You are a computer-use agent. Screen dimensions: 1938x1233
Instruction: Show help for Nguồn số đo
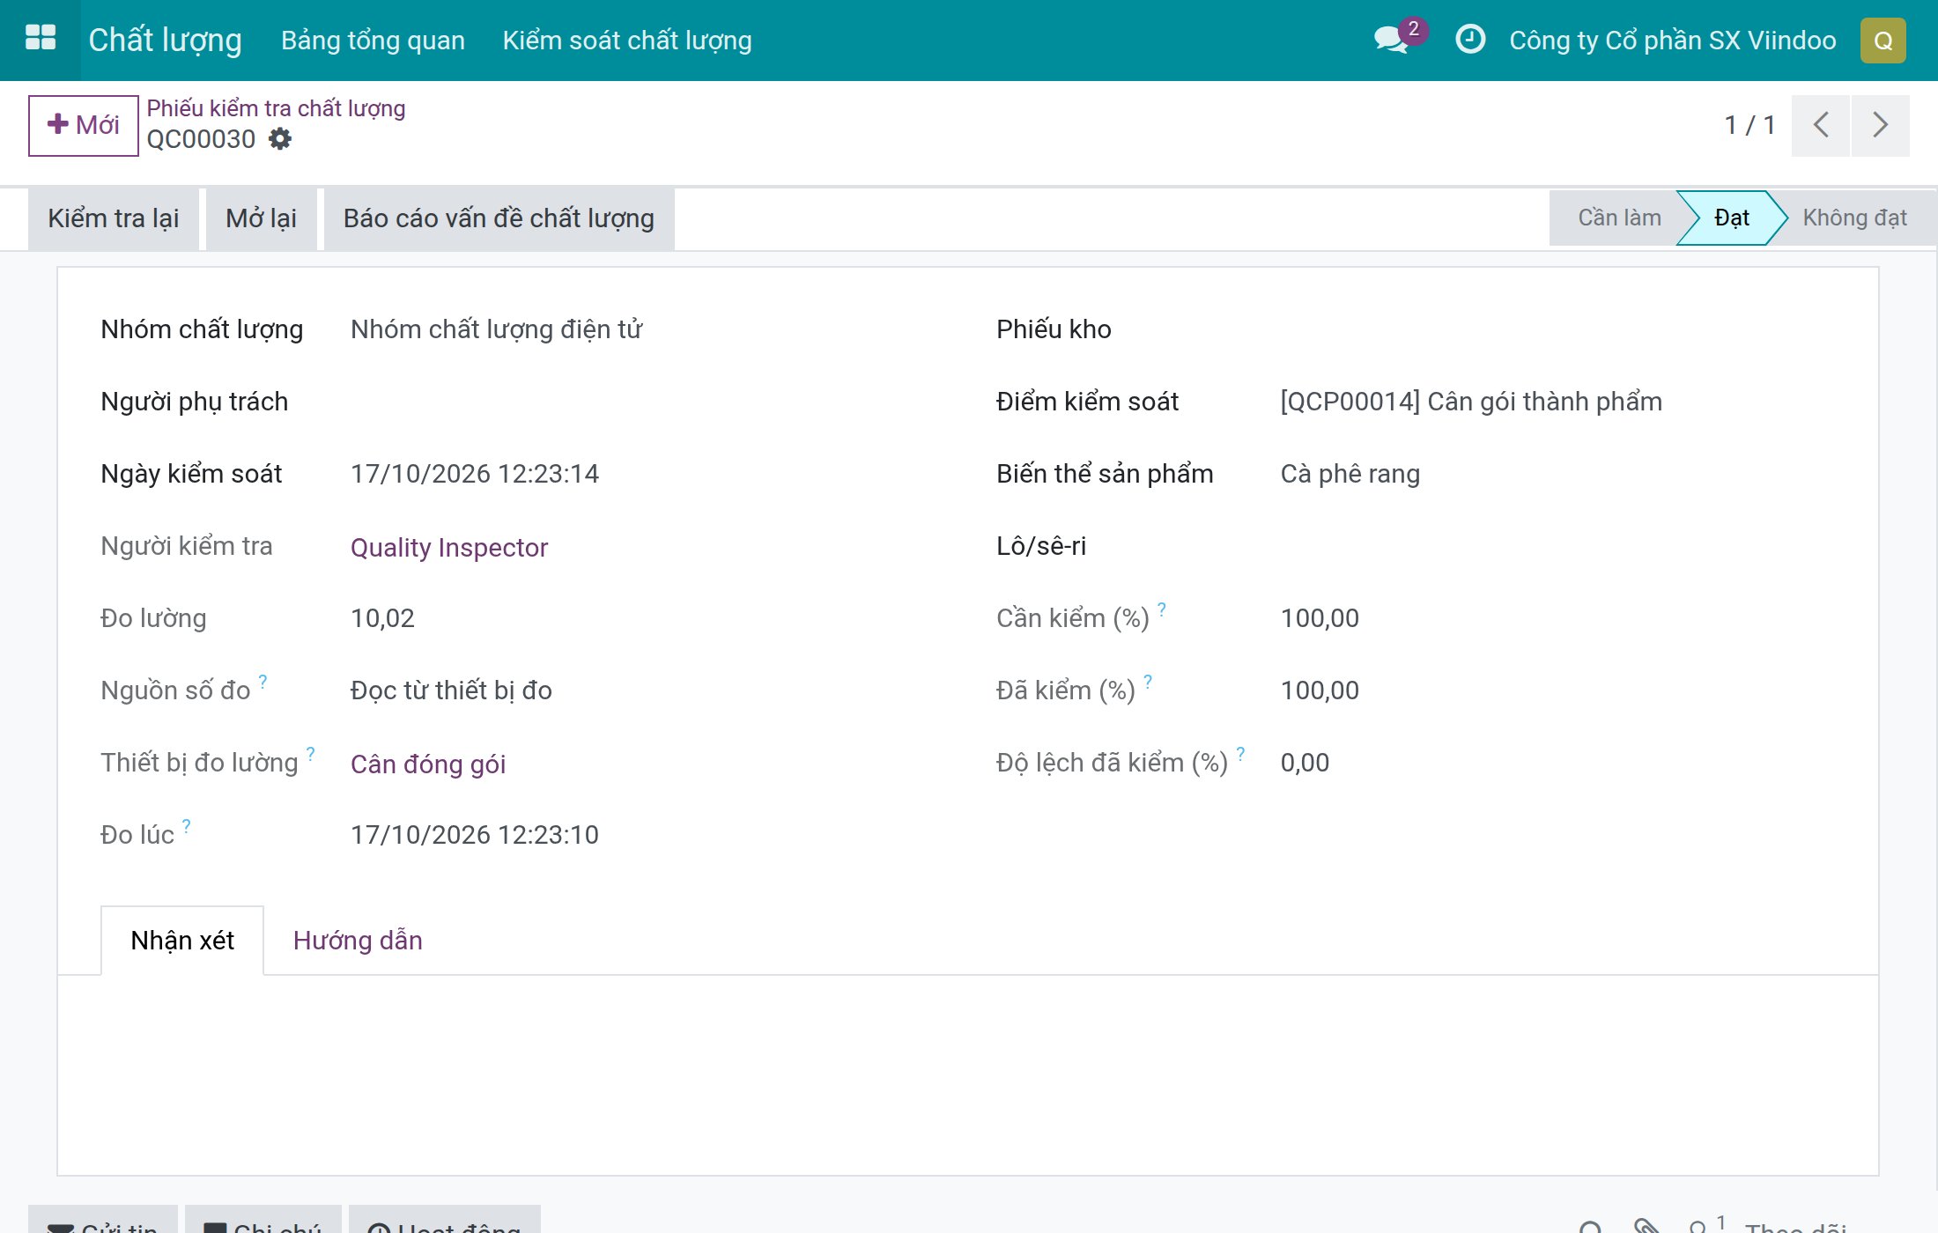(263, 681)
